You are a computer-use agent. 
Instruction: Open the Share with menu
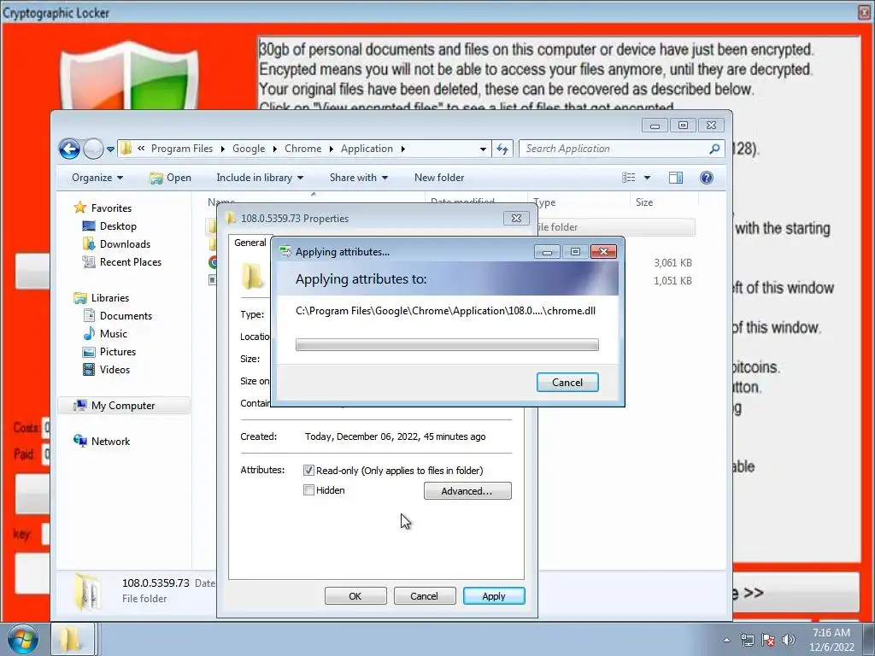click(358, 178)
